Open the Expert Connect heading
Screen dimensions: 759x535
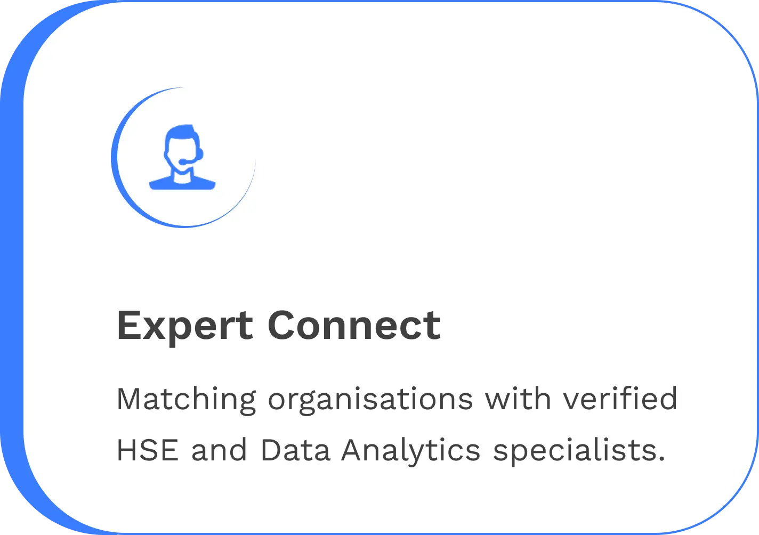pyautogui.click(x=278, y=326)
